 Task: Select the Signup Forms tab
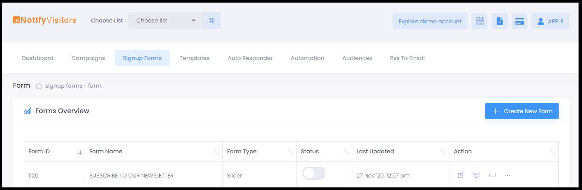(142, 58)
